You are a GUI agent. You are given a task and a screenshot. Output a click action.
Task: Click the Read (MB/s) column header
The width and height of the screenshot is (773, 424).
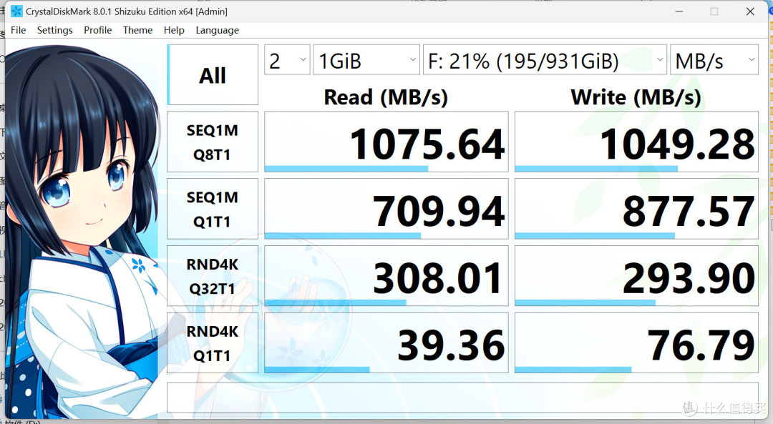386,97
